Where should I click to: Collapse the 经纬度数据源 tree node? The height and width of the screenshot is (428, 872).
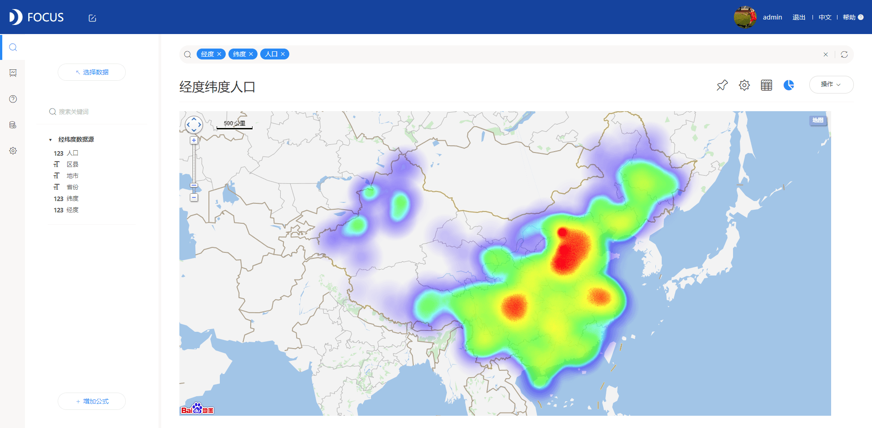[x=50, y=140]
